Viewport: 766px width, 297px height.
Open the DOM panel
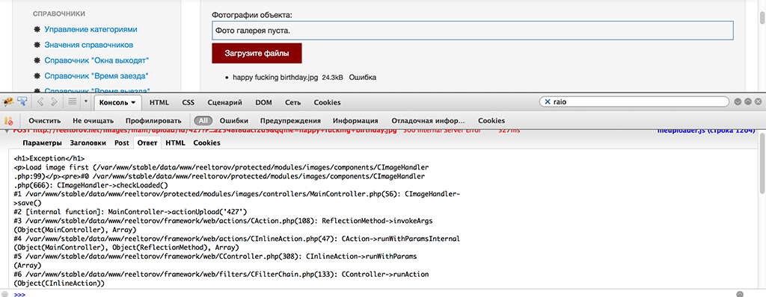(264, 102)
